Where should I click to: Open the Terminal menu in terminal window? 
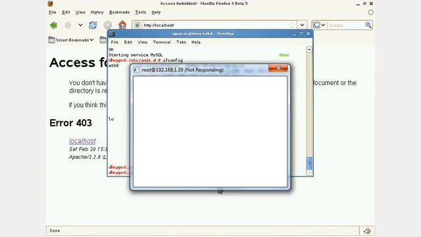coord(162,42)
